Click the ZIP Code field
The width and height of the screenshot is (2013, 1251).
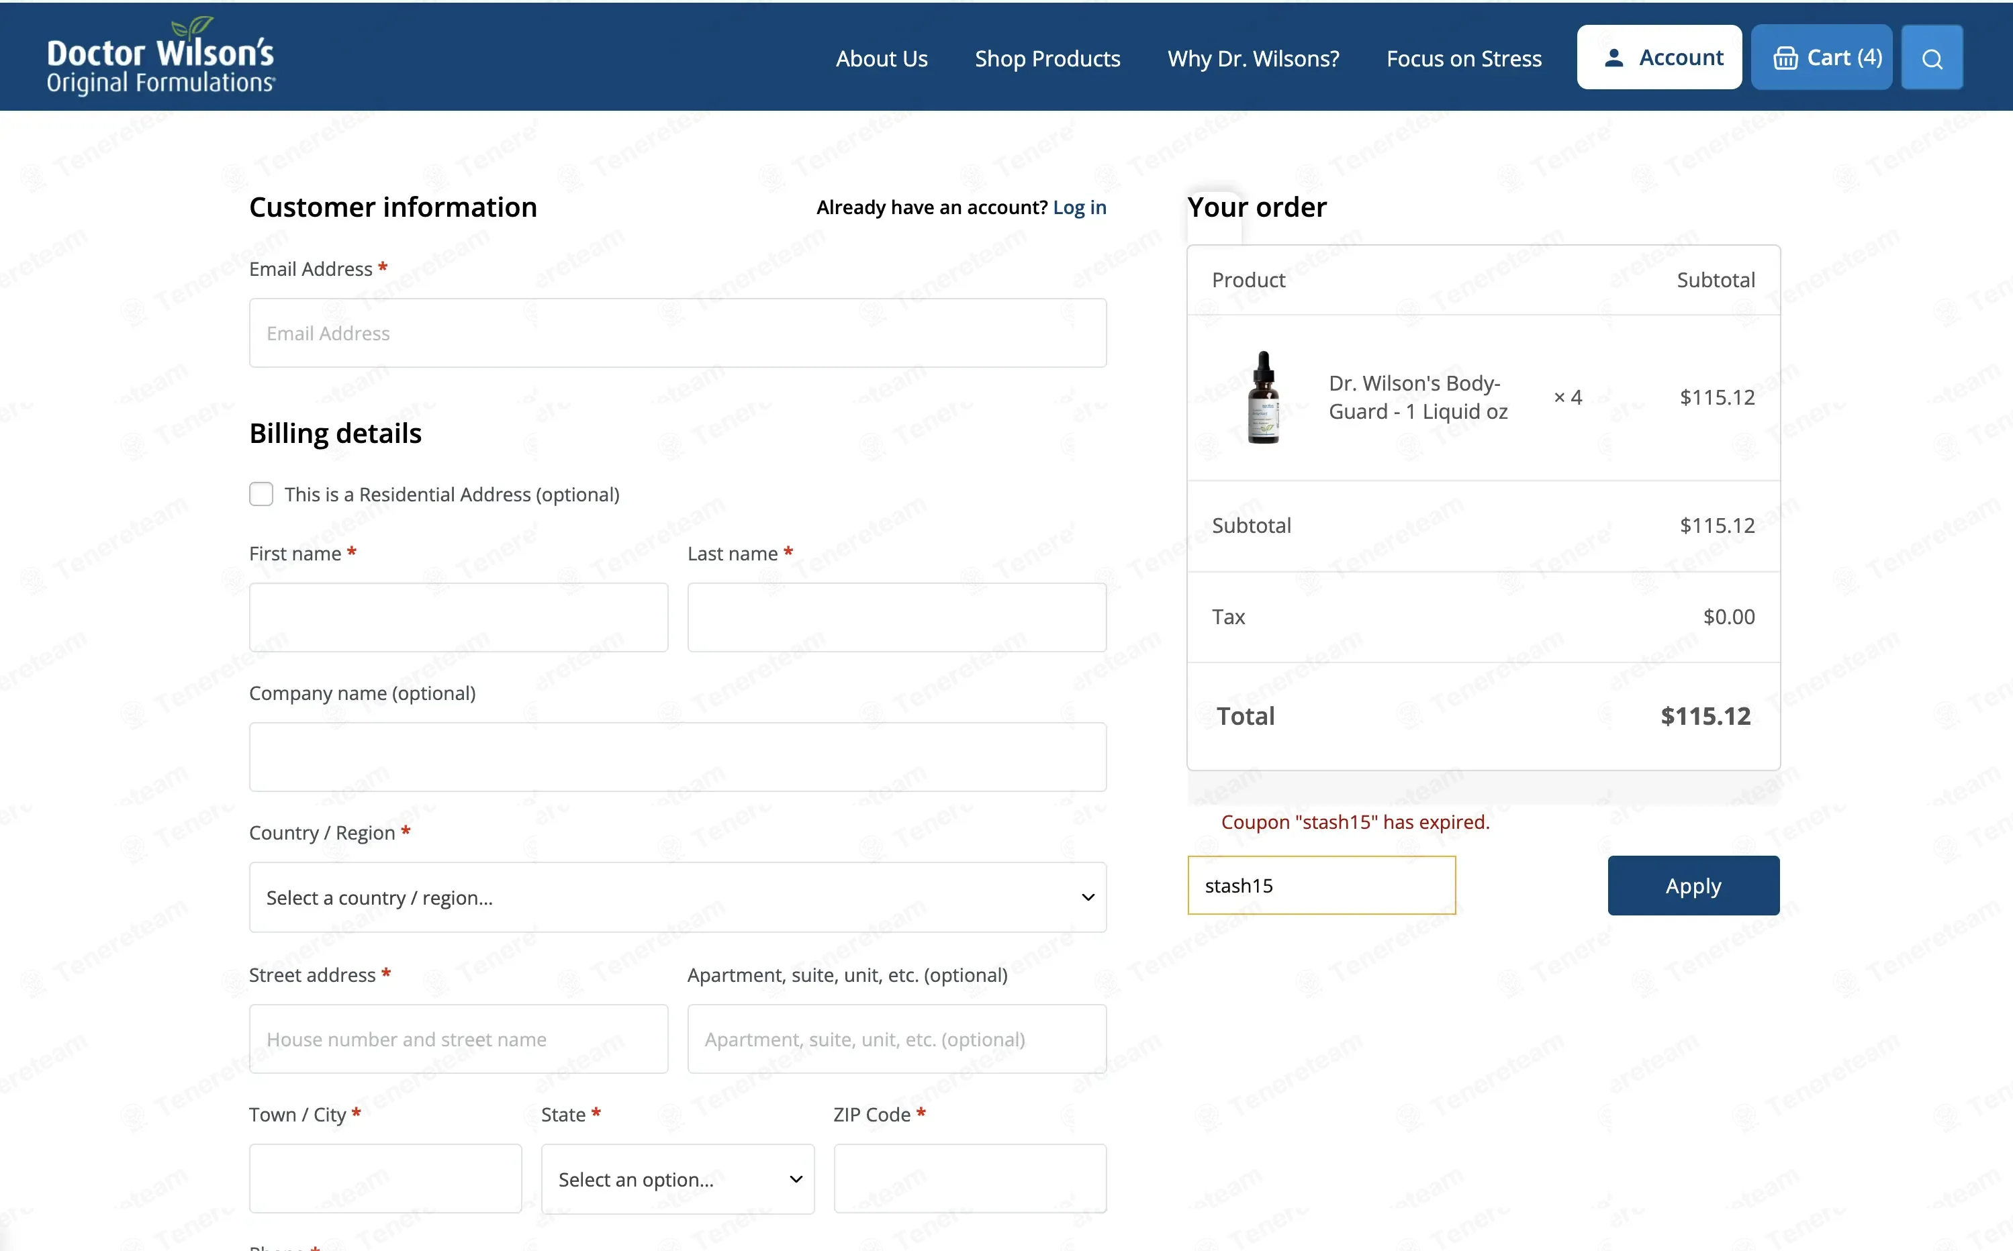tap(970, 1179)
